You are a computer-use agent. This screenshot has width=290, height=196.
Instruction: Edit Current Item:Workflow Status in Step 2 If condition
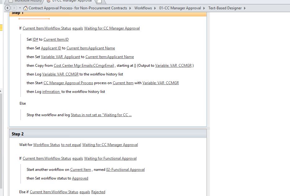[47, 158]
